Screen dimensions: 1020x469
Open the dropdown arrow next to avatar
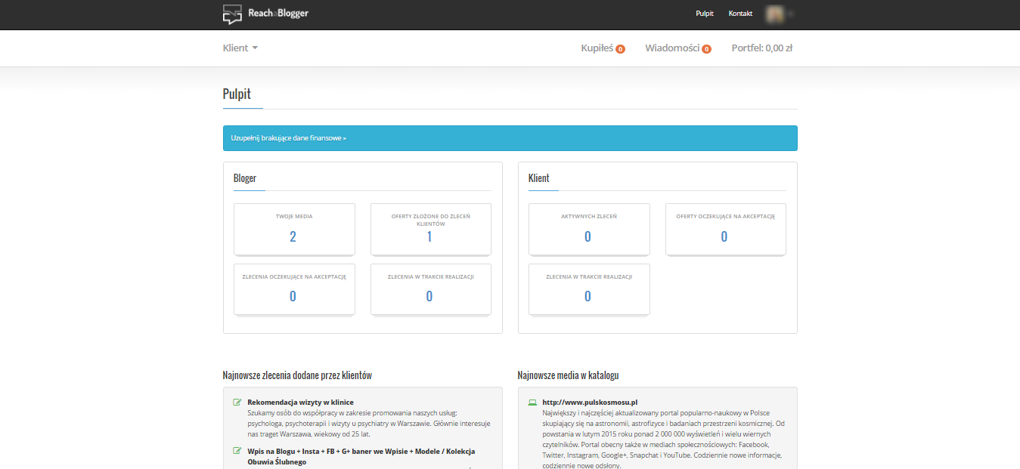[790, 14]
